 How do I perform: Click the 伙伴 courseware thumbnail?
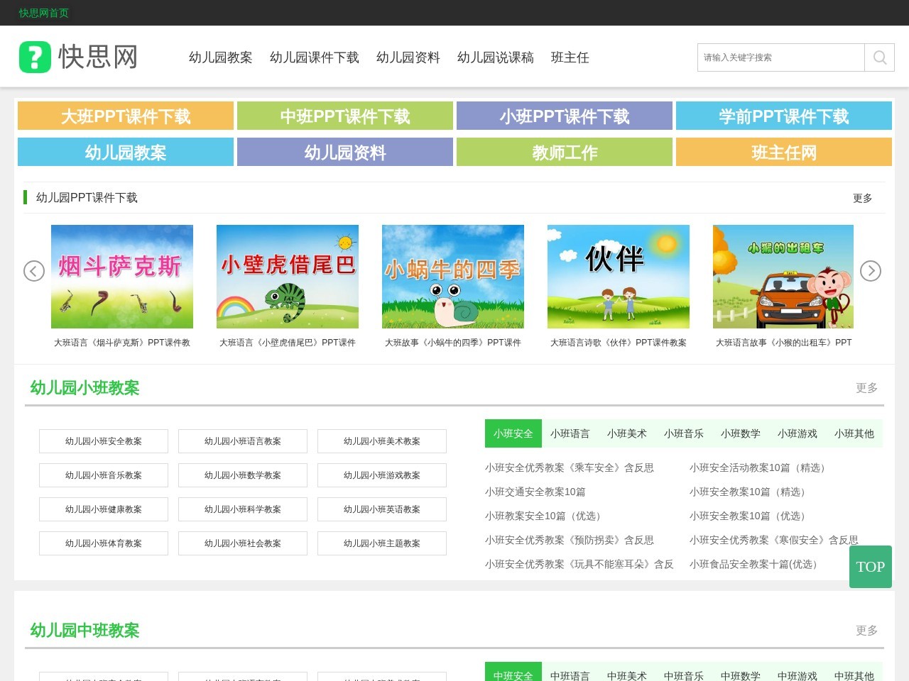[618, 276]
